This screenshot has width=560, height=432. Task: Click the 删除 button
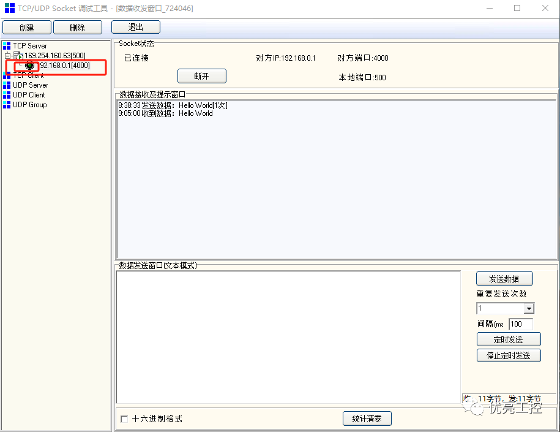78,28
